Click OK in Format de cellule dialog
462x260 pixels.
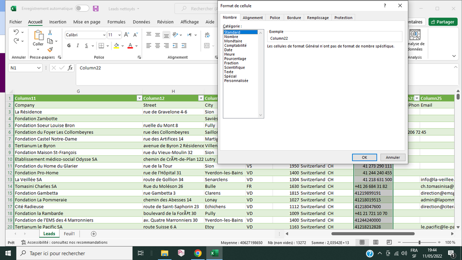[x=364, y=157]
